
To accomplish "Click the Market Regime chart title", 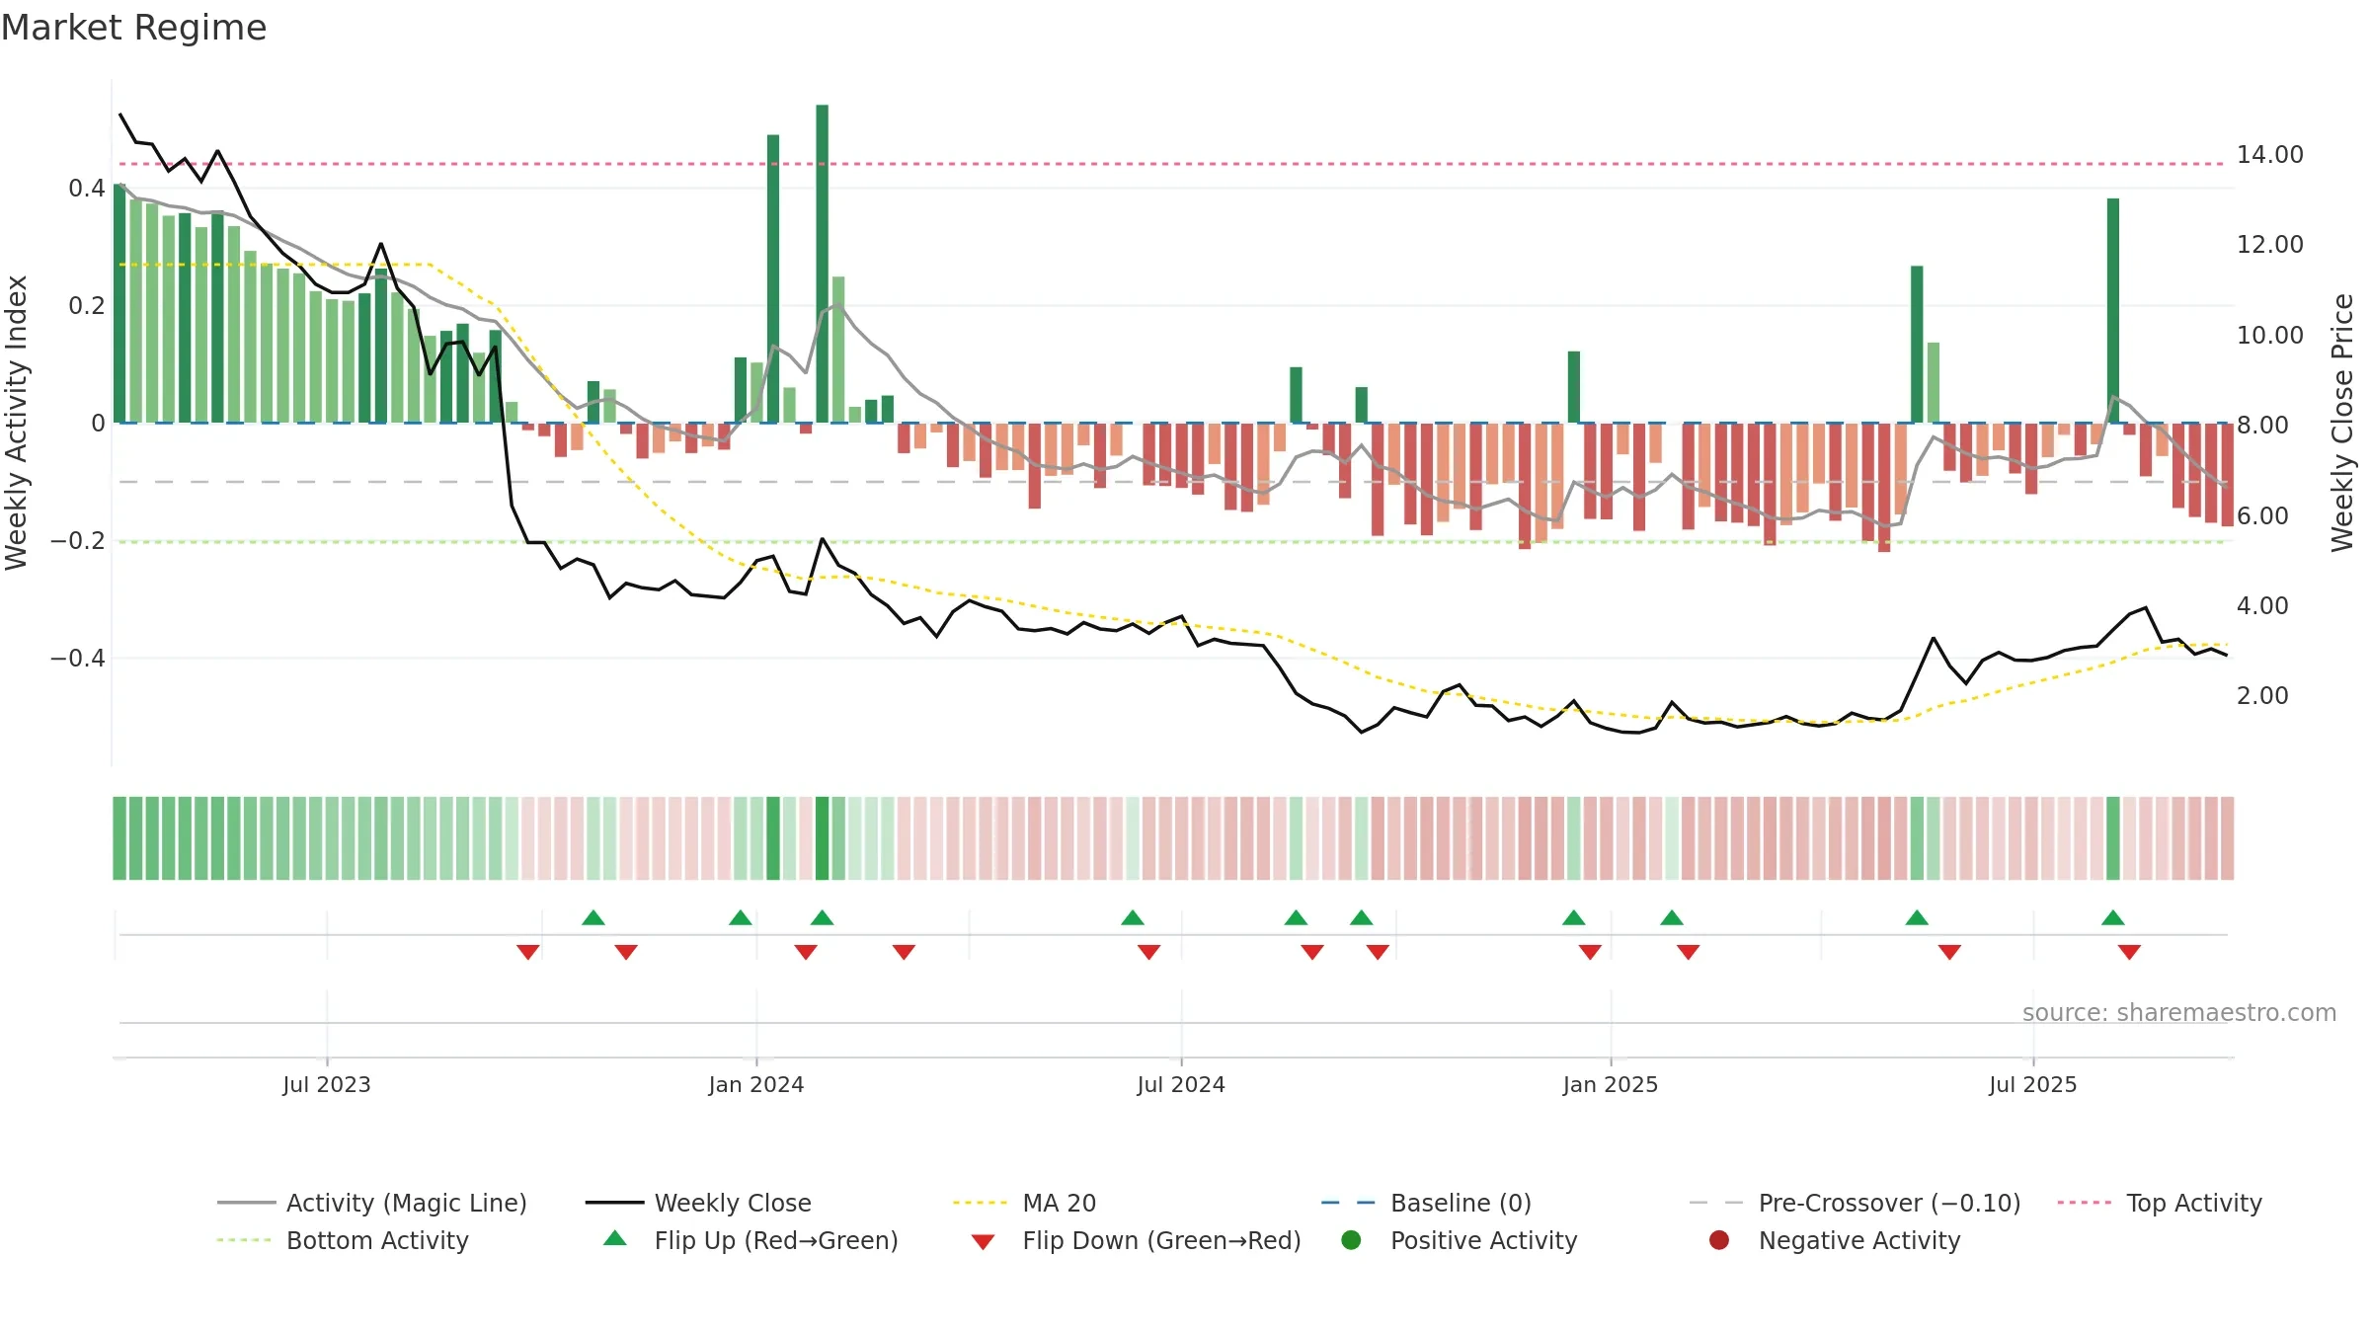I will click(x=133, y=28).
